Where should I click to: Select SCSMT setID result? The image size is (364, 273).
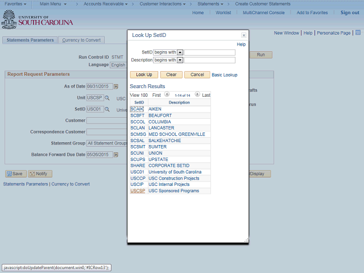pos(138,147)
